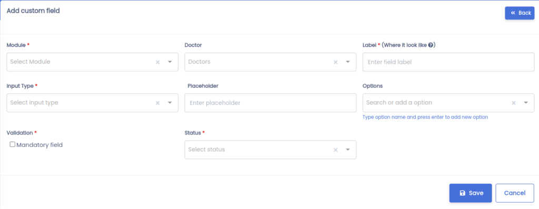539x209 pixels.
Task: Clear the Input Type selection x icon
Action: click(x=158, y=102)
